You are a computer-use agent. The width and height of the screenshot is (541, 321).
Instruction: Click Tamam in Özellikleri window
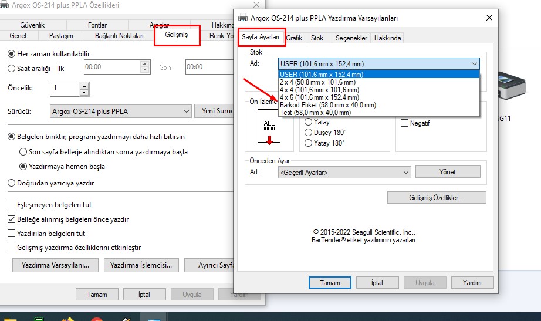(97, 295)
